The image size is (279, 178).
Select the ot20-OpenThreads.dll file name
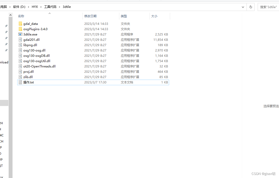(x=39, y=66)
